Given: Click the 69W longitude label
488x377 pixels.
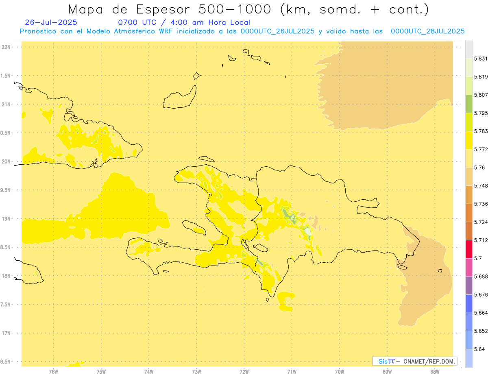Looking at the screenshot, I should (387, 371).
